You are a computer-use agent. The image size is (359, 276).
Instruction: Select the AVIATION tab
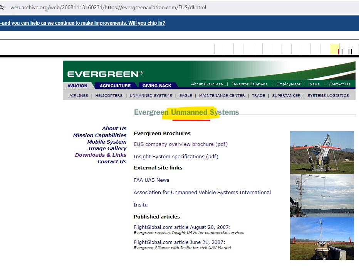click(77, 86)
